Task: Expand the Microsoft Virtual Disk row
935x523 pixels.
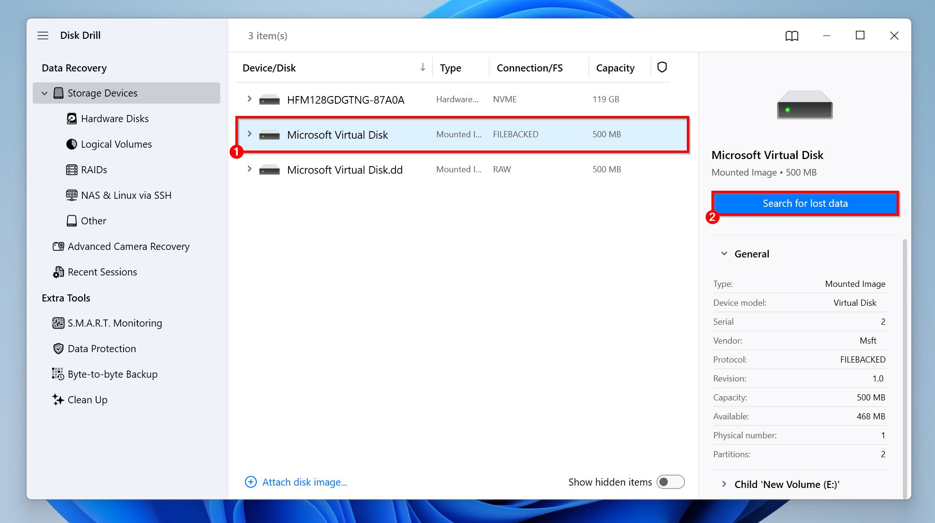Action: [x=250, y=134]
